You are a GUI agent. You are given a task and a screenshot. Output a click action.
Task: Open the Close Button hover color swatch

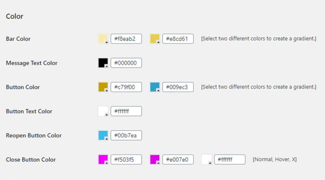click(155, 159)
